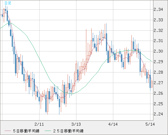This screenshot has height=135, width=168.
Task: Click the 2.32 price axis label
Action: [x=158, y=30]
